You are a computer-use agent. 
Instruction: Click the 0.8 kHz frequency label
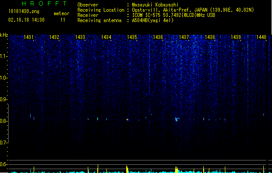(x=4, y=121)
